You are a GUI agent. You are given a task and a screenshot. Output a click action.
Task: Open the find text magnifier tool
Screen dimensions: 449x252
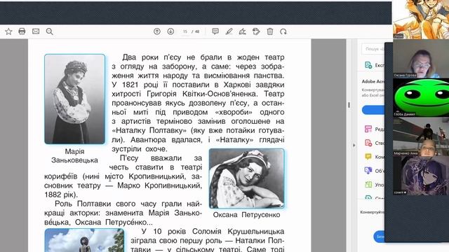pos(50,31)
